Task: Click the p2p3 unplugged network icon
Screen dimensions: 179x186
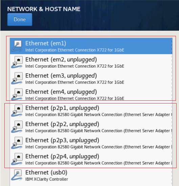Action: (x=17, y=143)
